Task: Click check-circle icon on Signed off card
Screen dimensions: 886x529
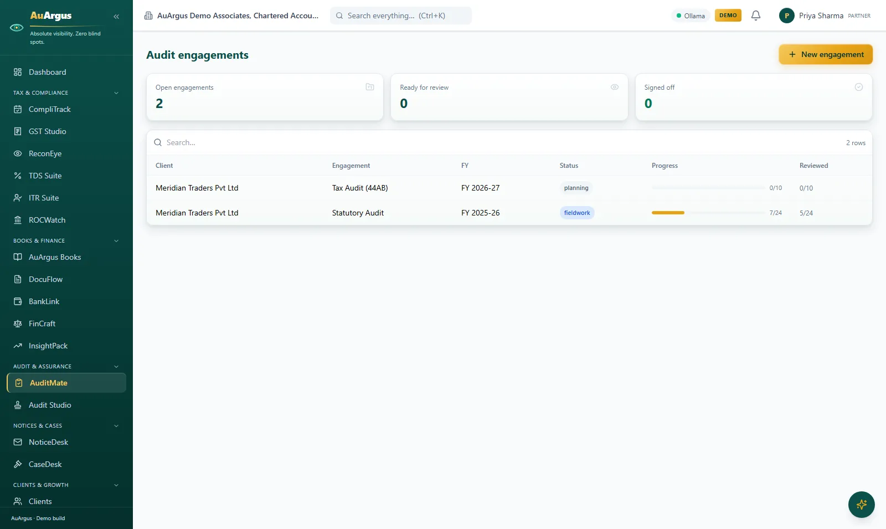Action: (x=859, y=87)
